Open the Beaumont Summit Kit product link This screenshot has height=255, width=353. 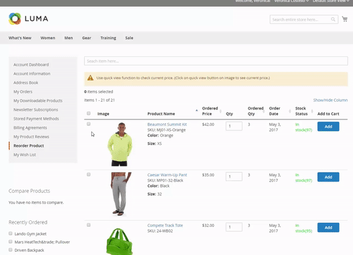[167, 125]
